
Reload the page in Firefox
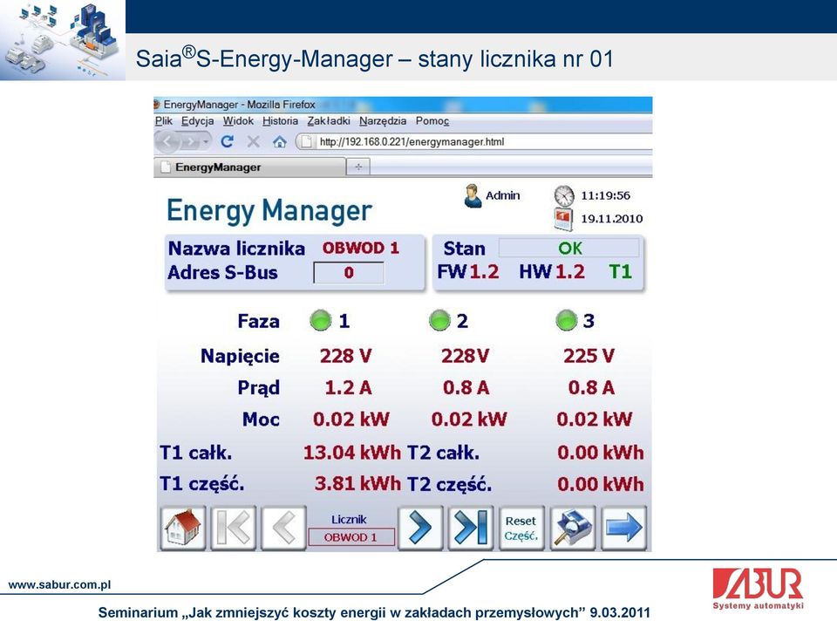point(227,141)
